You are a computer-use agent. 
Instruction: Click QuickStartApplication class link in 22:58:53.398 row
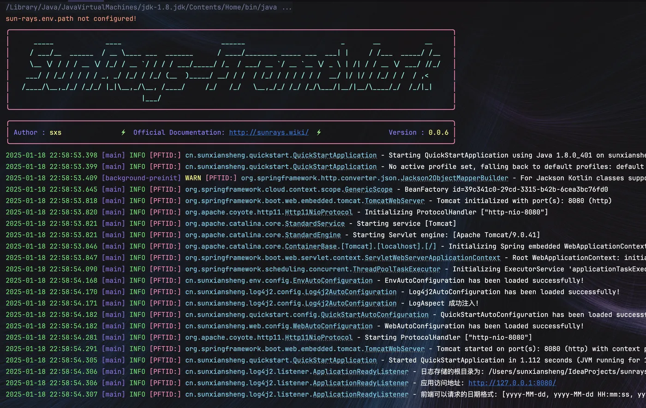tap(335, 155)
